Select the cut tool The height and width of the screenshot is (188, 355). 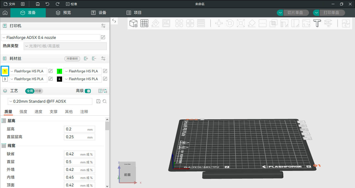[262, 23]
